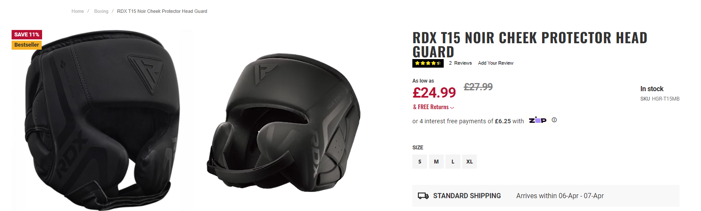Click the Bestseller badge
The width and height of the screenshot is (701, 211).
click(x=27, y=45)
